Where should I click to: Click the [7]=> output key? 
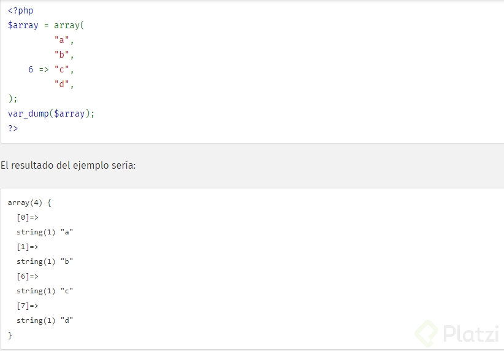[28, 306]
